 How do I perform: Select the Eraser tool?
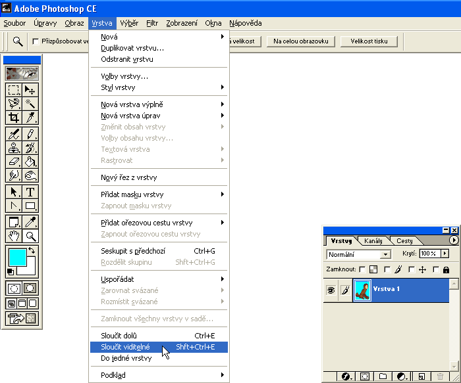coord(14,162)
